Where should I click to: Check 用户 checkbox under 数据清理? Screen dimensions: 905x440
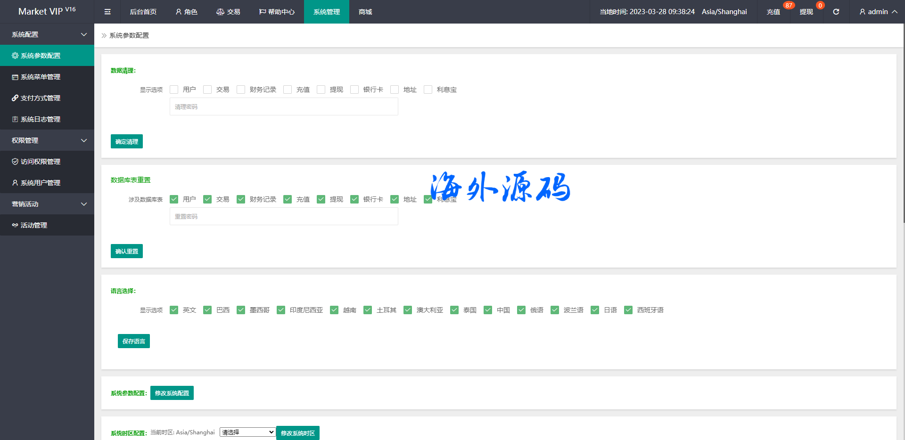pos(174,90)
